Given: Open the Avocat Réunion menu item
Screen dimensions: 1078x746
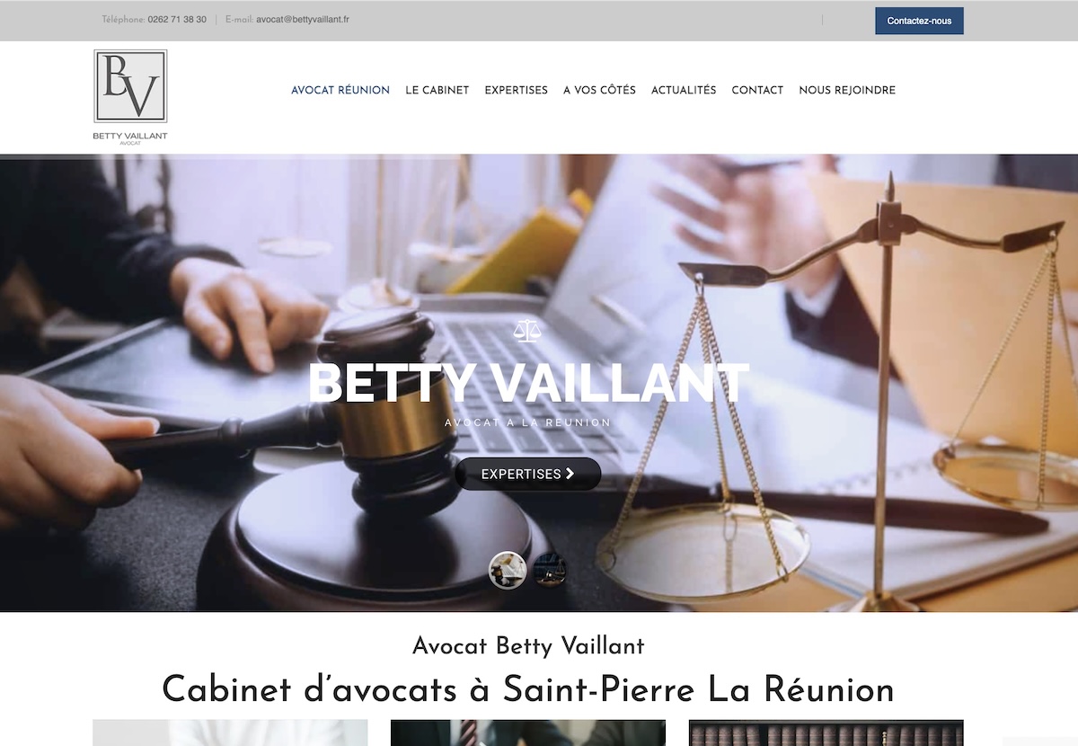Looking at the screenshot, I should click(340, 90).
